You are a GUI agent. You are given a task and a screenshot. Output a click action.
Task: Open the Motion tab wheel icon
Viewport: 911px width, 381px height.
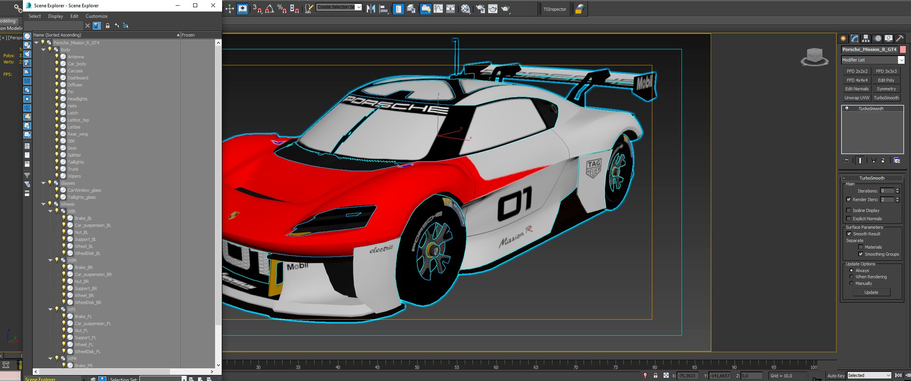[x=877, y=38]
